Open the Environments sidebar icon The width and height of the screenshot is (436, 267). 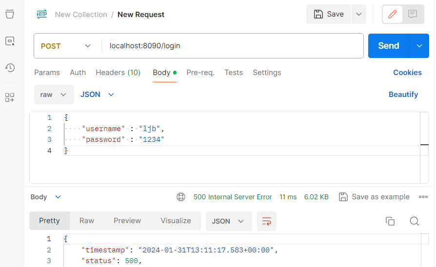[x=10, y=41]
